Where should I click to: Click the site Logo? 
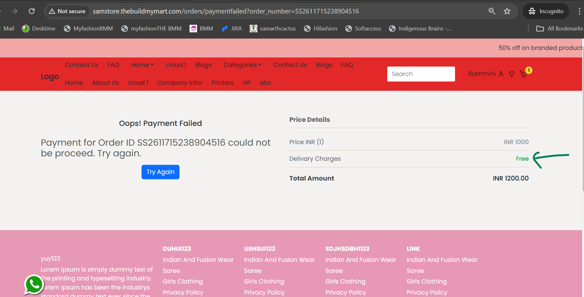tap(50, 77)
